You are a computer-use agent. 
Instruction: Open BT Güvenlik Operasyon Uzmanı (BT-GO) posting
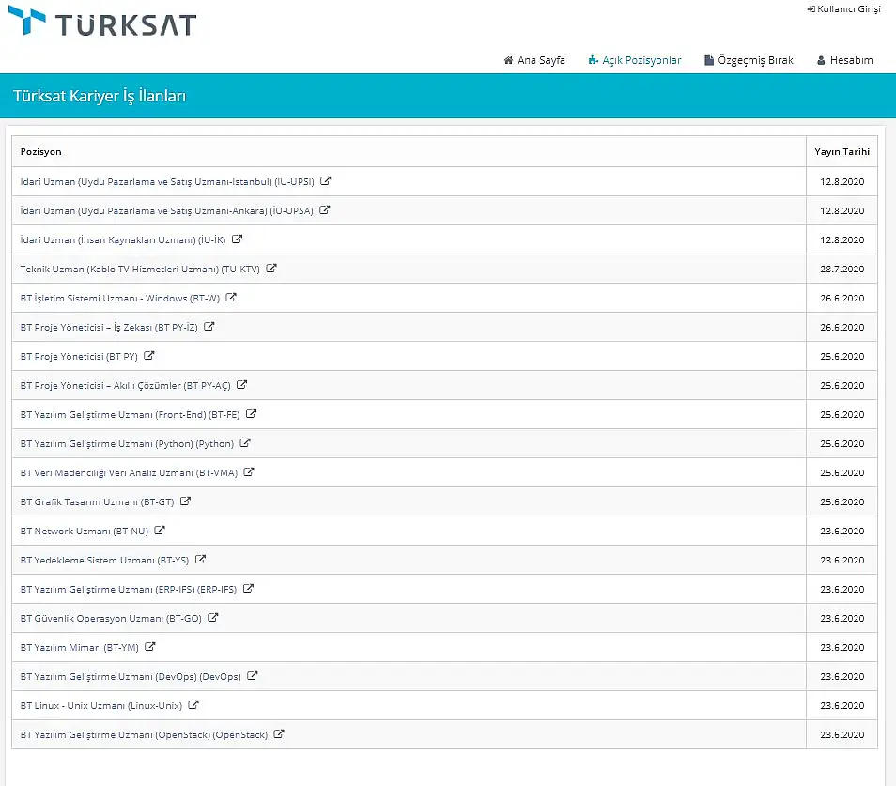point(111,619)
